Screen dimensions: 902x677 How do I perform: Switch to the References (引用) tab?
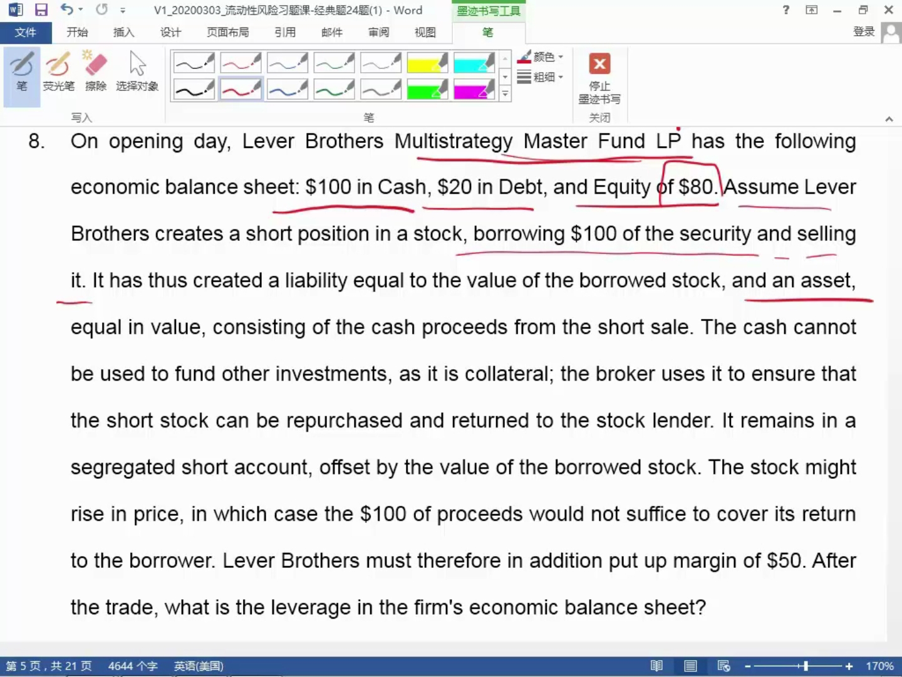[286, 33]
